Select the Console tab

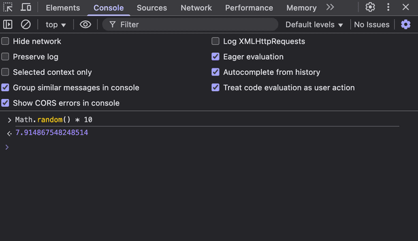tap(108, 8)
